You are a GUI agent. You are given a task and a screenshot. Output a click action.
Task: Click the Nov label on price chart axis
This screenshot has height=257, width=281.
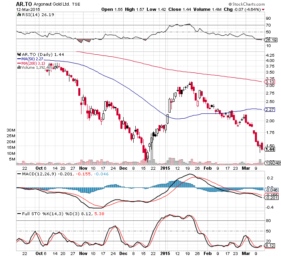pyautogui.click(x=83, y=168)
